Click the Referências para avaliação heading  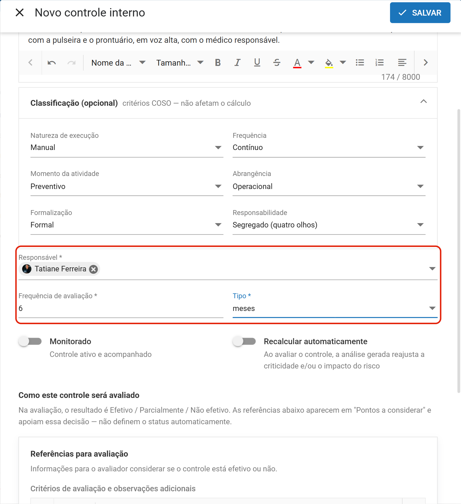pos(79,454)
